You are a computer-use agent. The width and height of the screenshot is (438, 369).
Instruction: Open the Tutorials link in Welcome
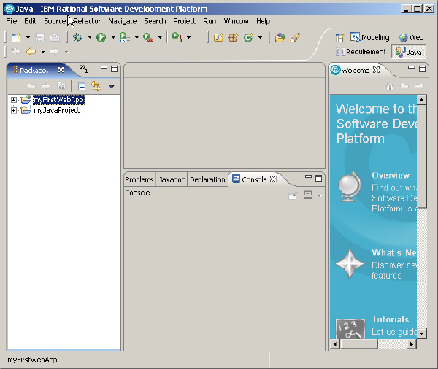[x=391, y=319]
